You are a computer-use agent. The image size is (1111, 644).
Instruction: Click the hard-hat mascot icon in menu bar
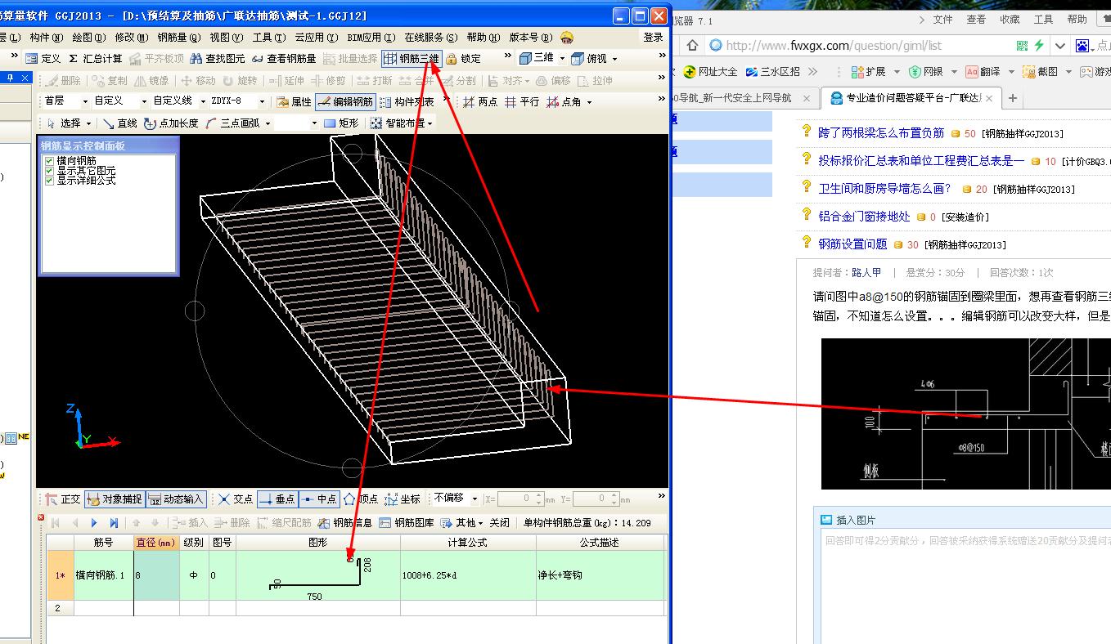[x=567, y=38]
